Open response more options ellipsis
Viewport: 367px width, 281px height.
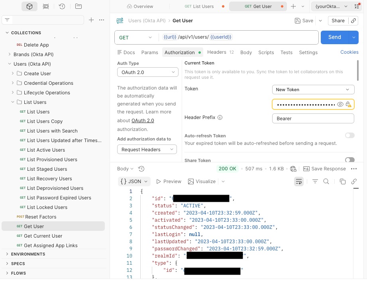[354, 169]
